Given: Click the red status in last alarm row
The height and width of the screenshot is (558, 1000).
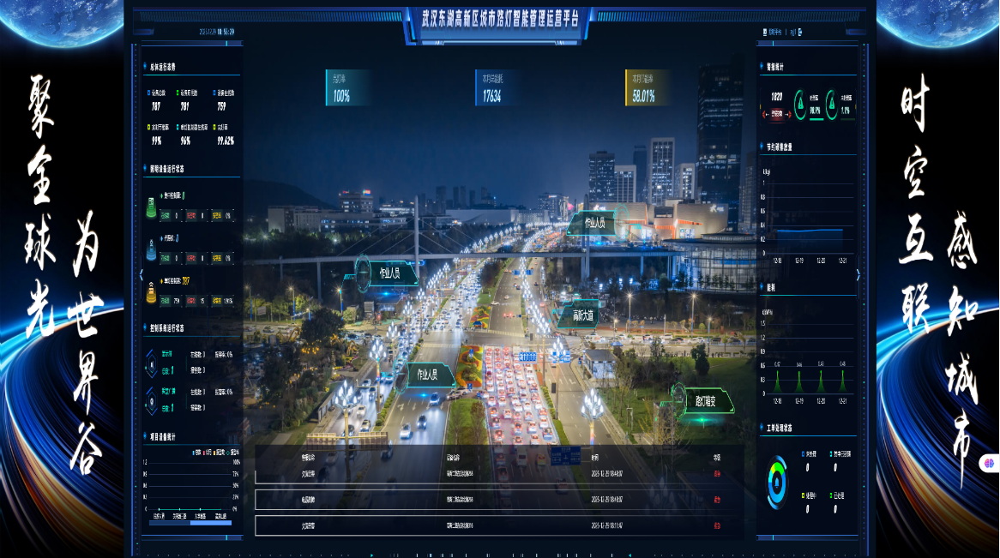Looking at the screenshot, I should tap(716, 525).
